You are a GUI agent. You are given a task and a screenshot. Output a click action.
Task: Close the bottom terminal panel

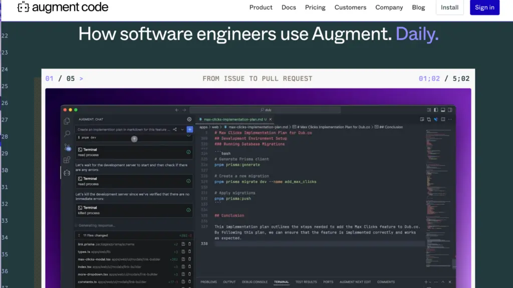(x=450, y=282)
